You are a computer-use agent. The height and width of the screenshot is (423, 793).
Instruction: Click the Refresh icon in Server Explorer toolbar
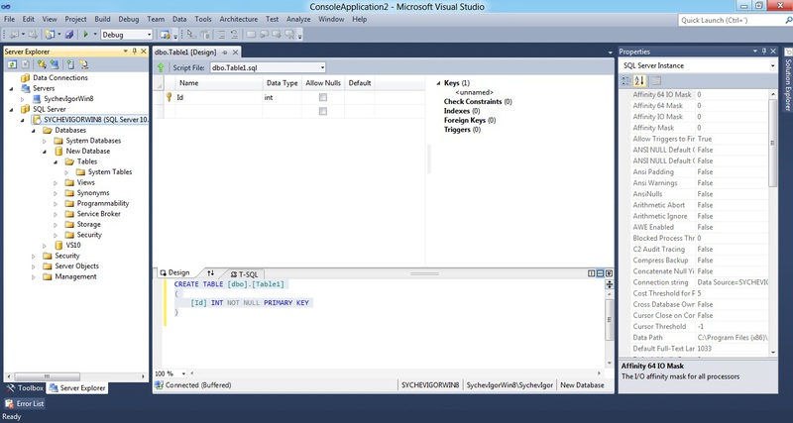point(12,64)
